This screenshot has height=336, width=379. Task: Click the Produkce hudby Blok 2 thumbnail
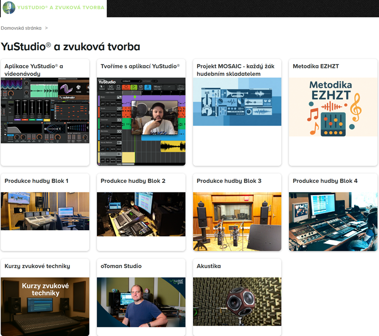pyautogui.click(x=141, y=214)
